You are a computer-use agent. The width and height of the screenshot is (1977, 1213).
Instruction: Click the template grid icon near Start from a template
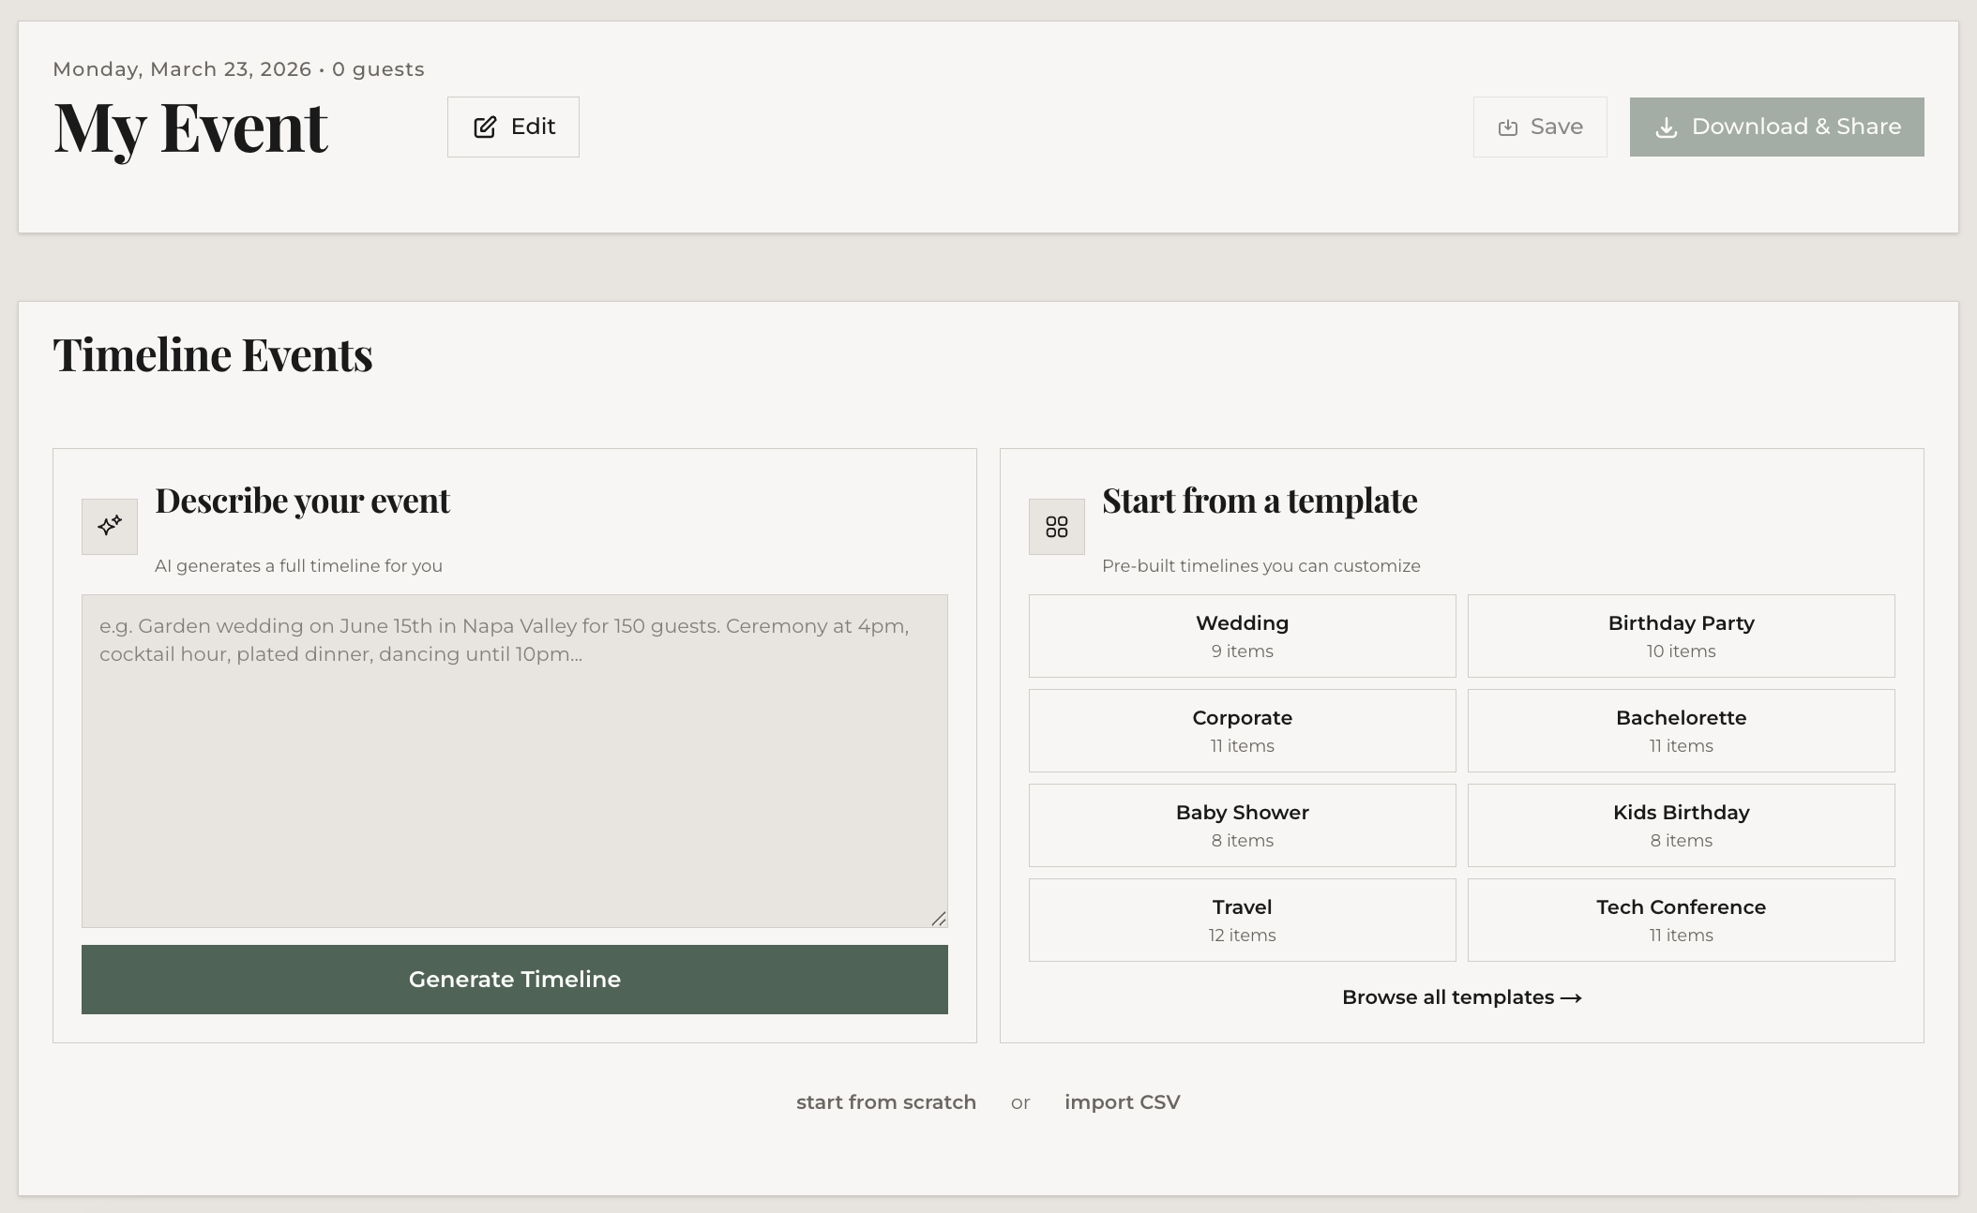click(x=1056, y=526)
